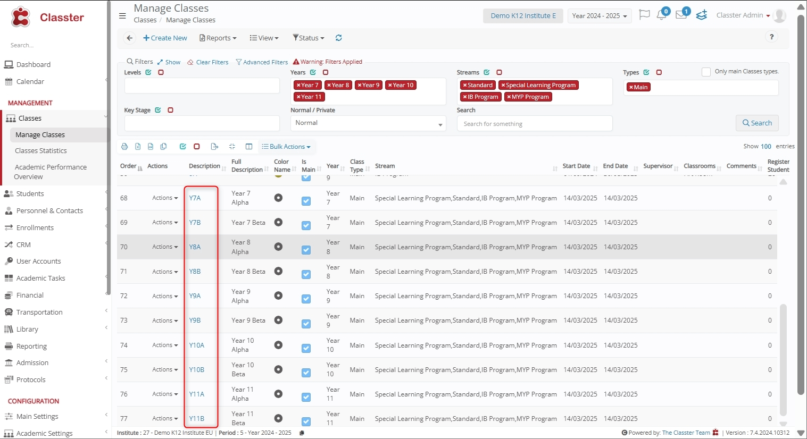The width and height of the screenshot is (807, 439).
Task: Click the print icon in table toolbar
Action: click(x=124, y=147)
